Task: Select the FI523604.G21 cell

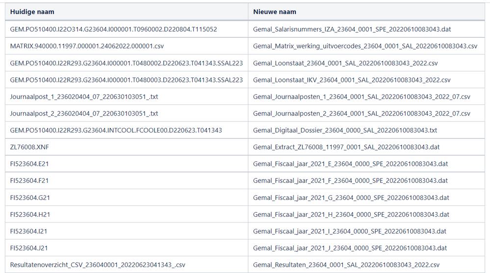Action: [30, 198]
